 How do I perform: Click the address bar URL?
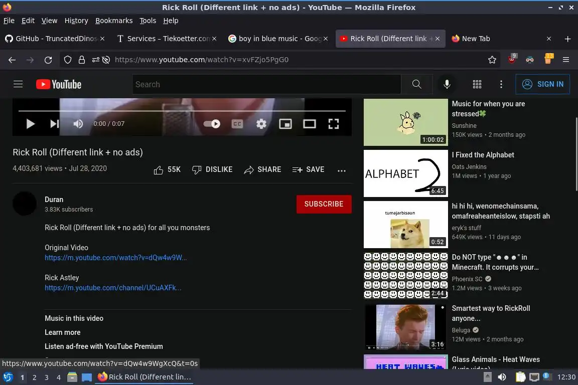click(201, 60)
